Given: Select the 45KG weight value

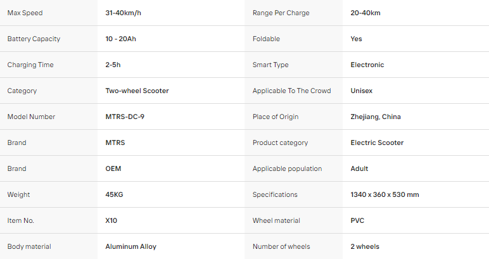Looking at the screenshot, I should click(x=114, y=194).
